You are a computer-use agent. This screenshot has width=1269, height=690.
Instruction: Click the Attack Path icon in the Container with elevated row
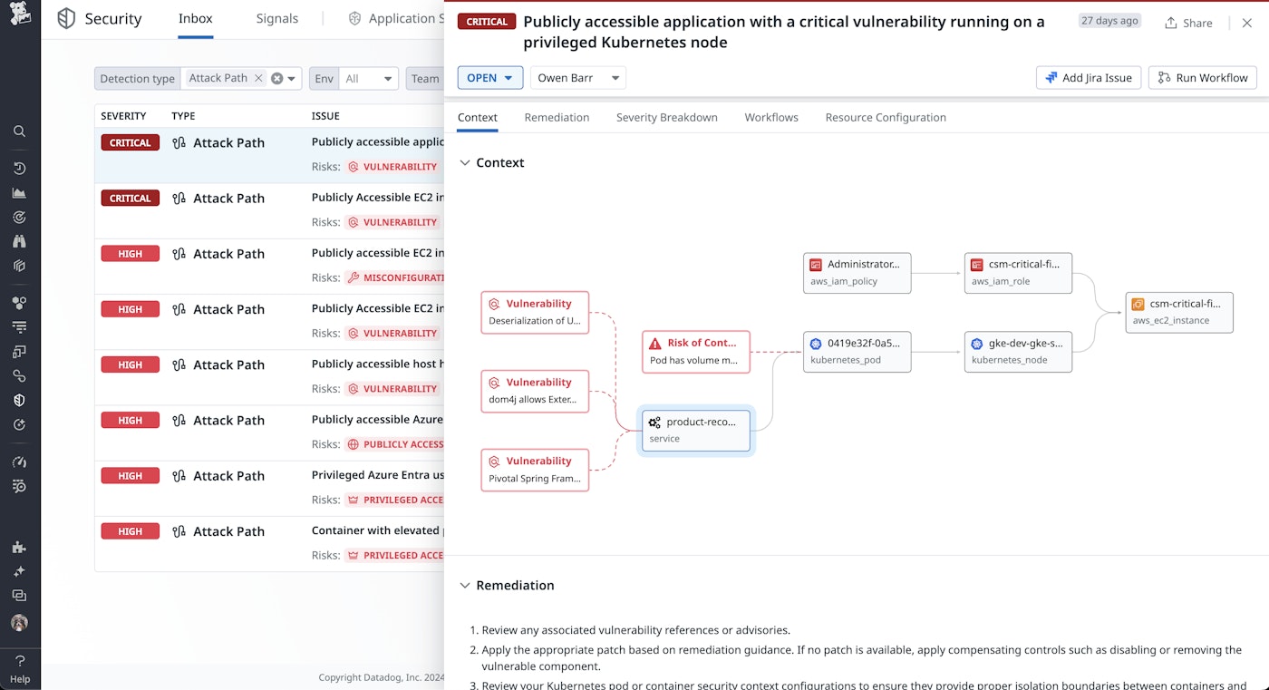(179, 531)
